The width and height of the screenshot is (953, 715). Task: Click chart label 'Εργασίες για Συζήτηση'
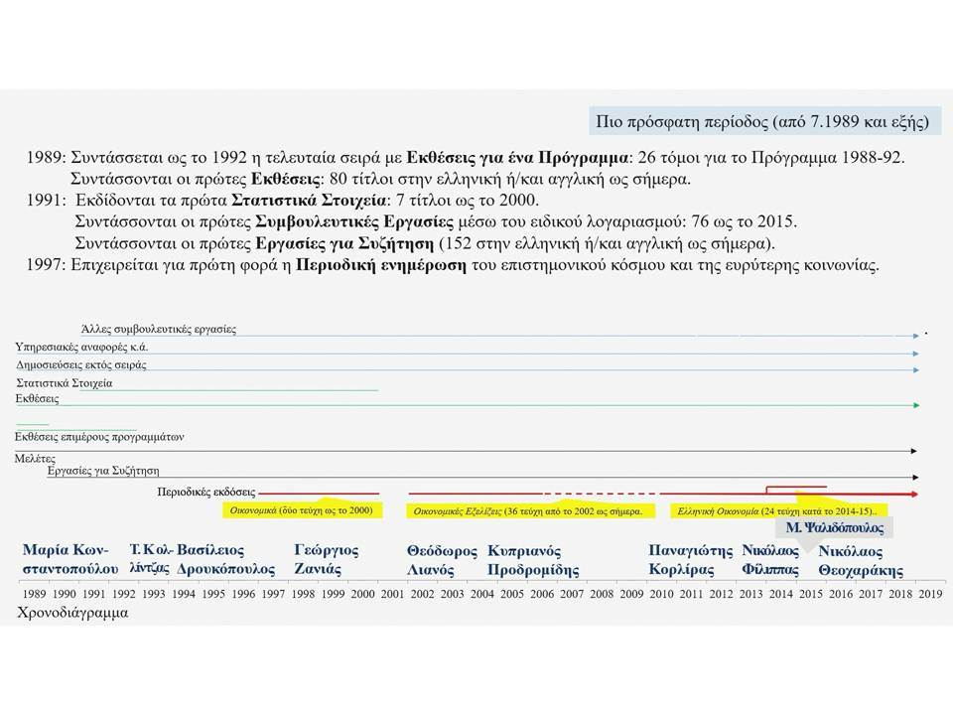pos(103,471)
